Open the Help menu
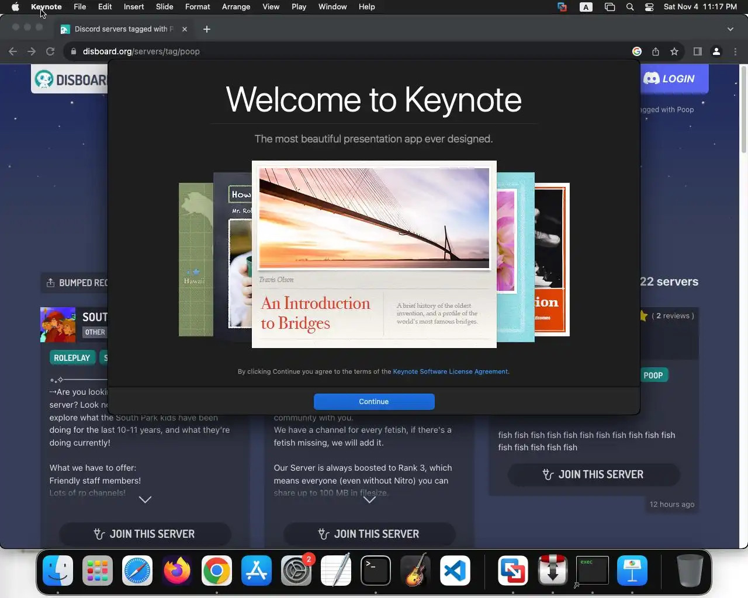This screenshot has height=598, width=748. (367, 7)
